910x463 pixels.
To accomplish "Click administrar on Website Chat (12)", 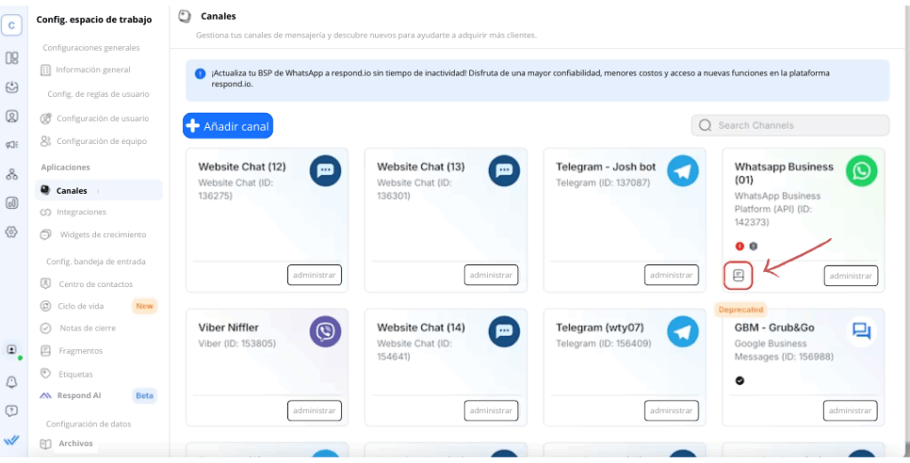I will 315,275.
